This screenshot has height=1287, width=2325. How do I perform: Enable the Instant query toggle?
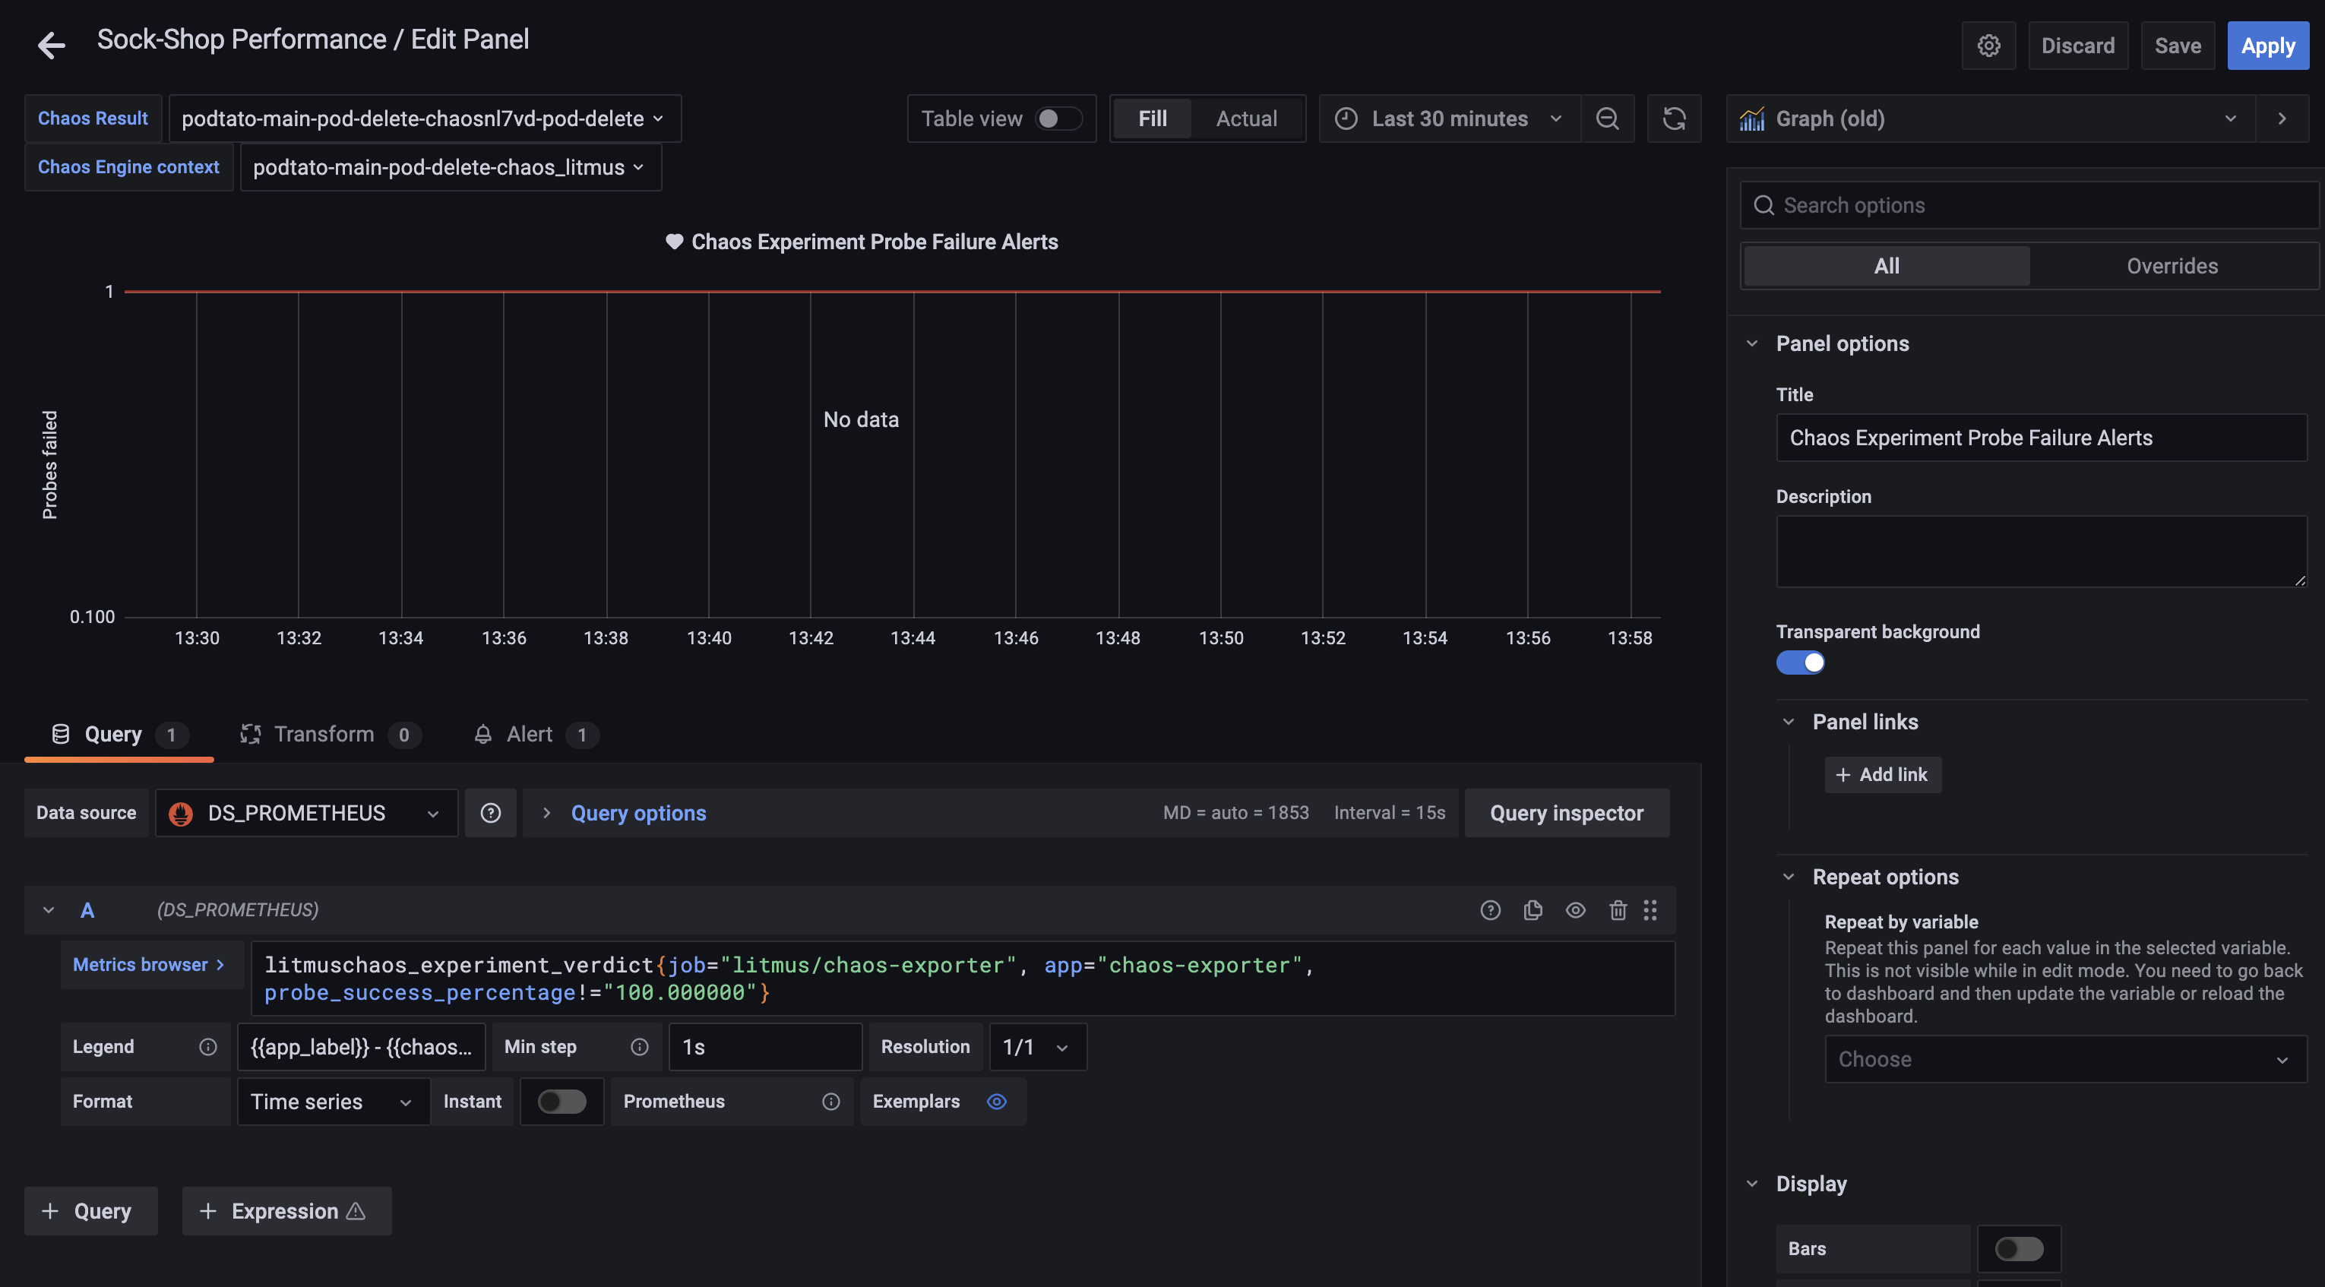pyautogui.click(x=561, y=1101)
